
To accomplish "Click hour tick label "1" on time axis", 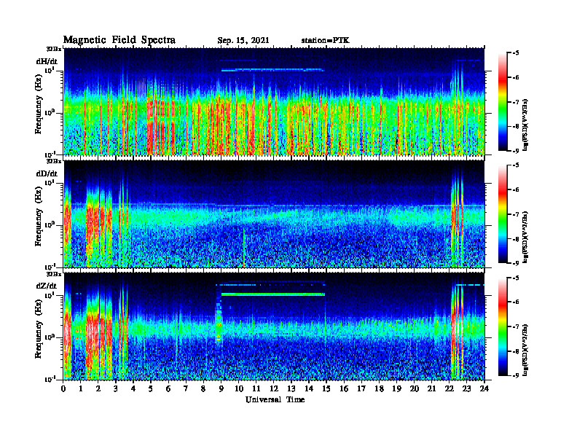I will (x=81, y=389).
